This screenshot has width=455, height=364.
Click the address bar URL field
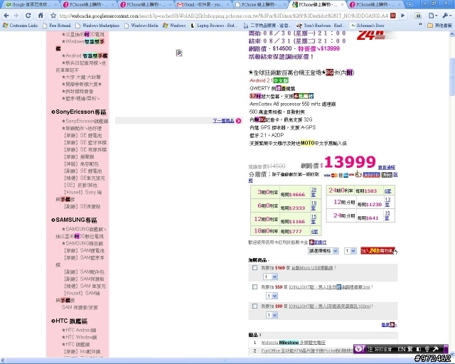point(223,16)
